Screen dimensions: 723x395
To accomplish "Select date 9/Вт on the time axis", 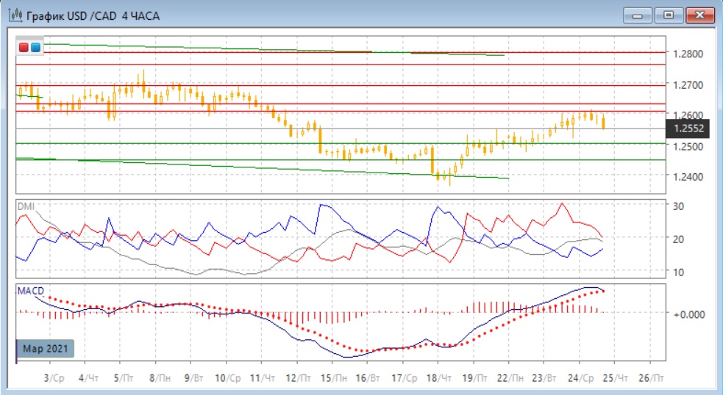I will pos(193,378).
